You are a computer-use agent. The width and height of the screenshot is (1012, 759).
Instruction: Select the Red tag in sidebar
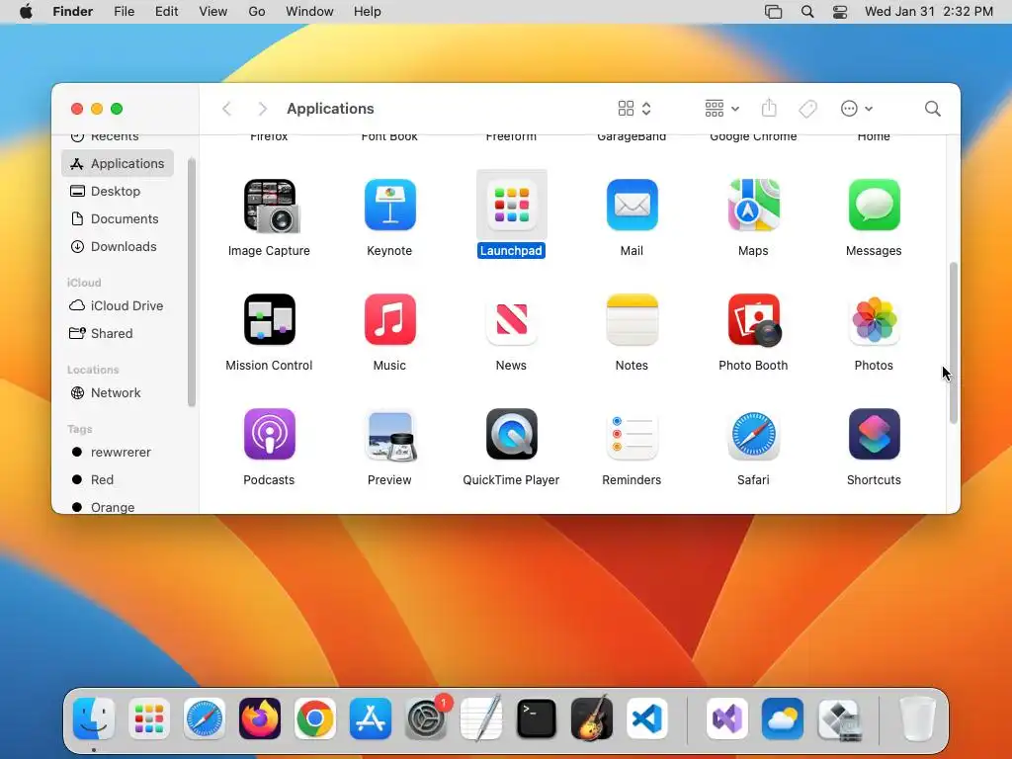coord(118,479)
